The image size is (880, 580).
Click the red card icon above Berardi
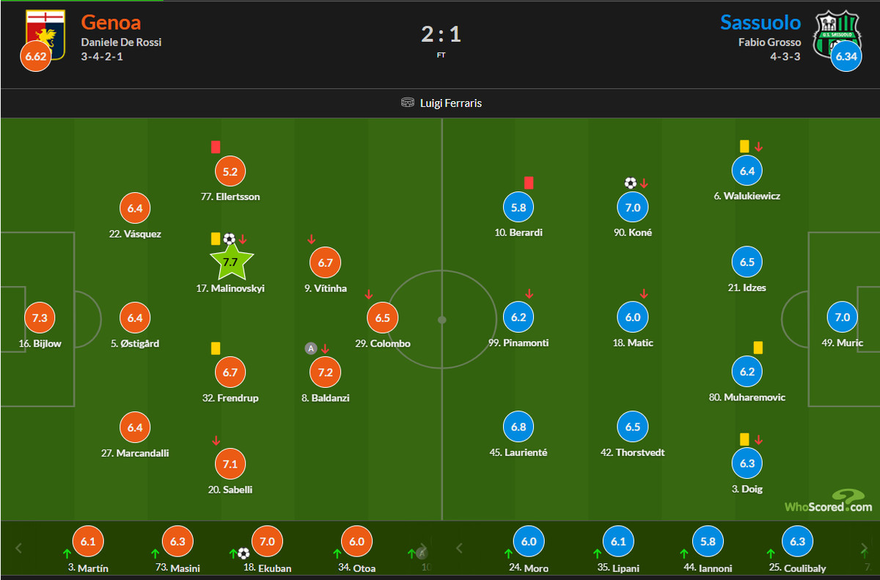click(x=528, y=183)
